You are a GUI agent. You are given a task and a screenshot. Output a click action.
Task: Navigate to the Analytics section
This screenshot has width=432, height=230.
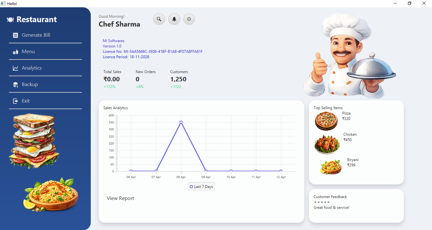32,68
